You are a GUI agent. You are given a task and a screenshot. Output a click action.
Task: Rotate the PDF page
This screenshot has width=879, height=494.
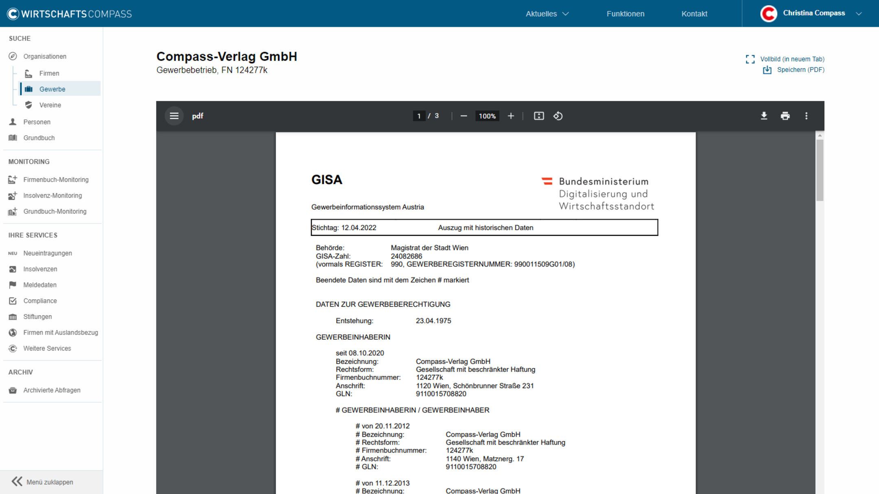pyautogui.click(x=558, y=116)
